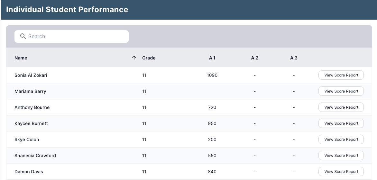Sort table by Name column header

pos(21,58)
